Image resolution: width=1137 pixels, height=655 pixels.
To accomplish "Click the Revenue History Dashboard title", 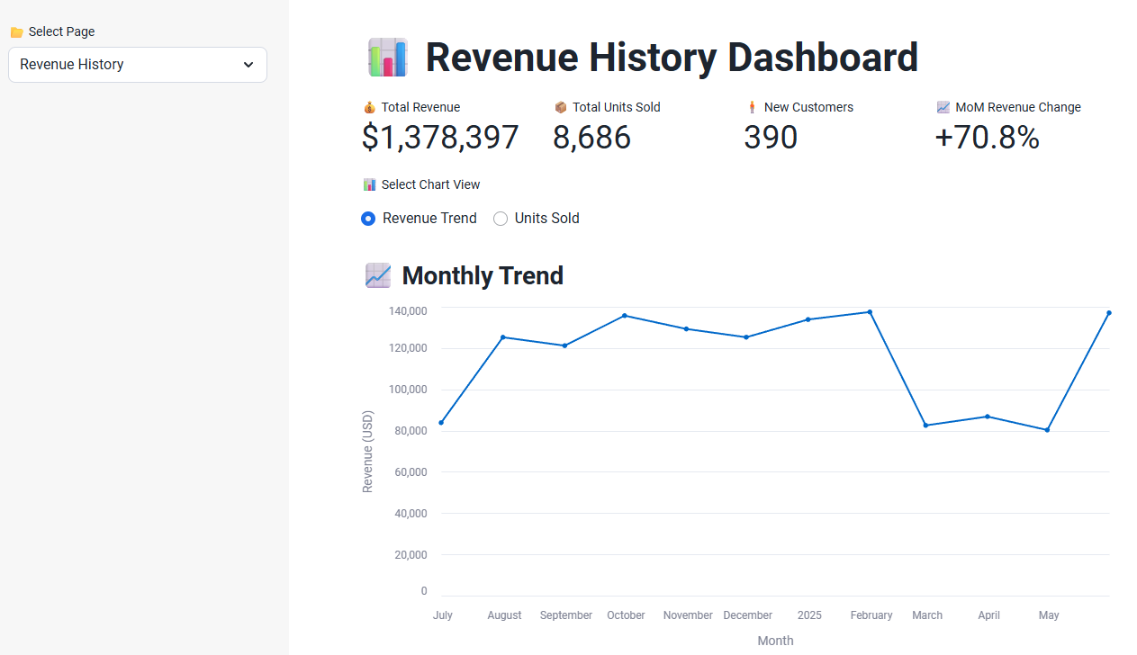I will click(x=672, y=58).
